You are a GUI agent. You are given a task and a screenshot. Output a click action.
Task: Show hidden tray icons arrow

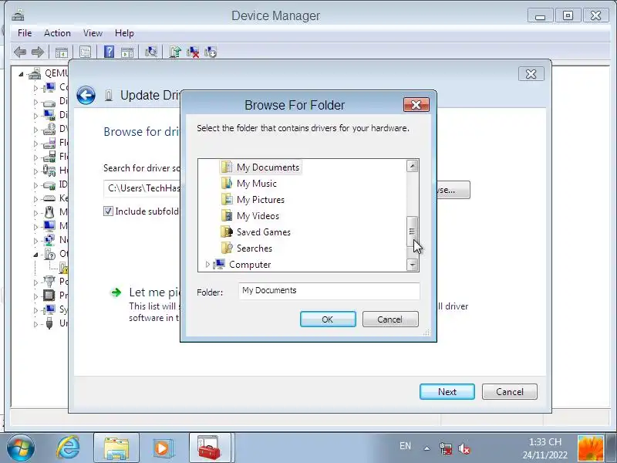[x=427, y=448]
